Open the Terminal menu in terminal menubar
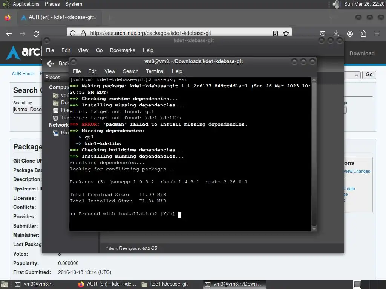386x289 pixels. click(x=155, y=71)
